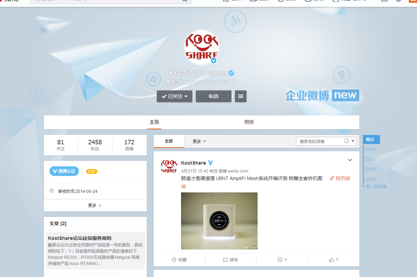
Task: Open the post options chevron menu
Action: (x=350, y=160)
